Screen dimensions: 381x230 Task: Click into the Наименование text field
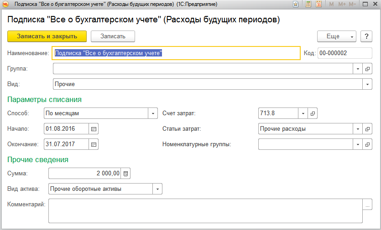pyautogui.click(x=176, y=53)
